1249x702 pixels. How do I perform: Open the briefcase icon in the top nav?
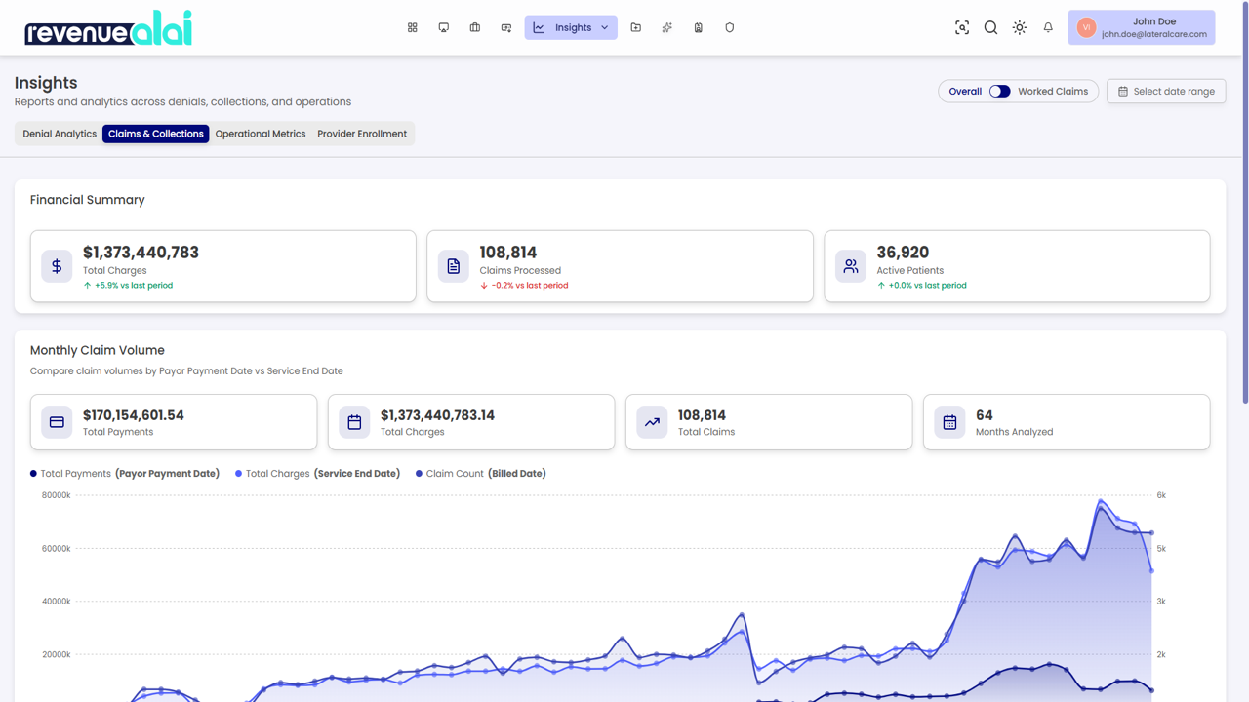pos(474,27)
